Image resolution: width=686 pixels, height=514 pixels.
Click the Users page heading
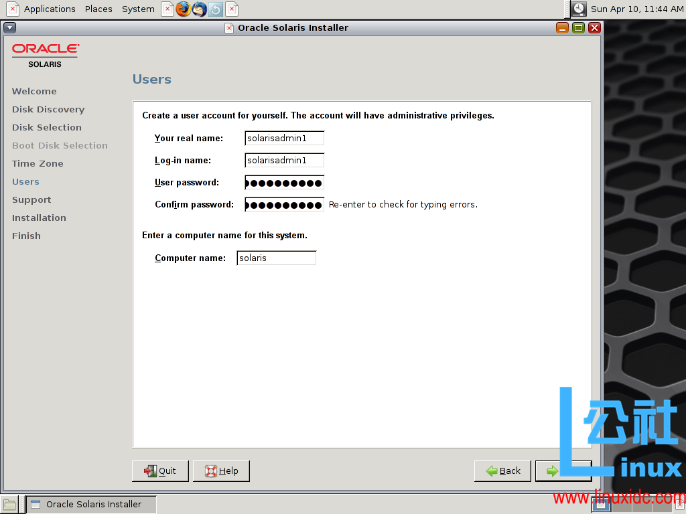point(152,79)
